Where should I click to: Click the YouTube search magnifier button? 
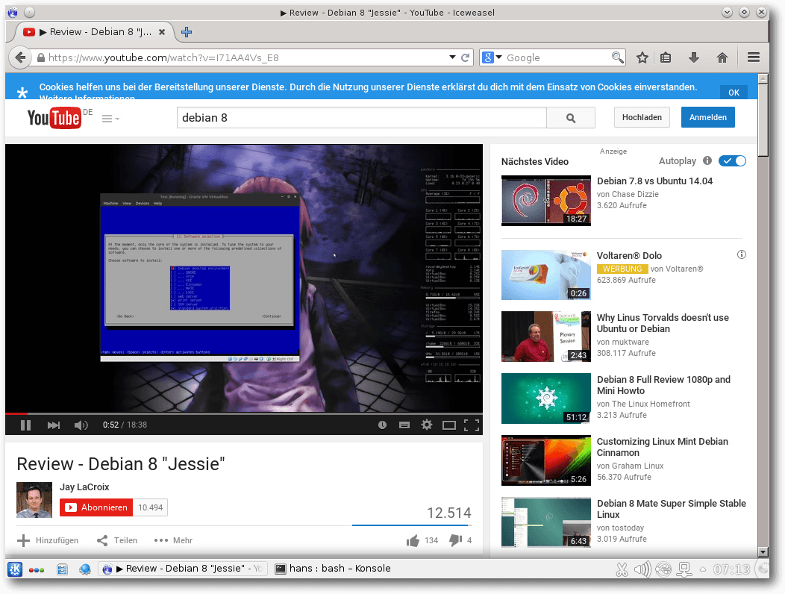(571, 118)
